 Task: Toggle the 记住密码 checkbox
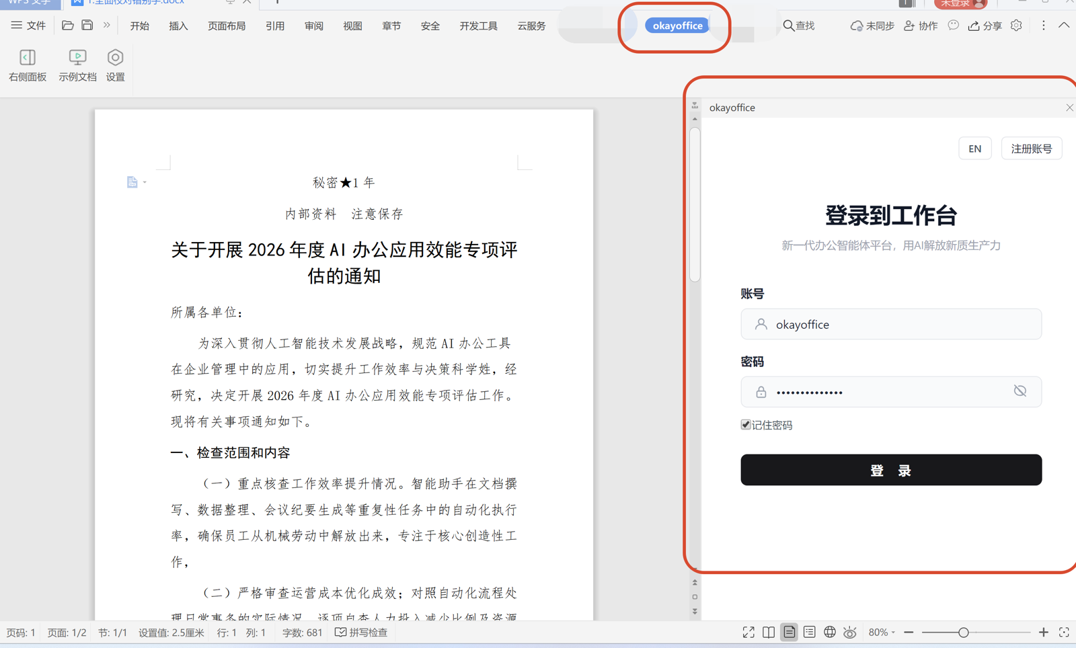[746, 425]
